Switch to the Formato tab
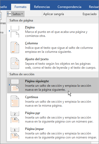The width and height of the screenshot is (99, 144). [x=21, y=7]
